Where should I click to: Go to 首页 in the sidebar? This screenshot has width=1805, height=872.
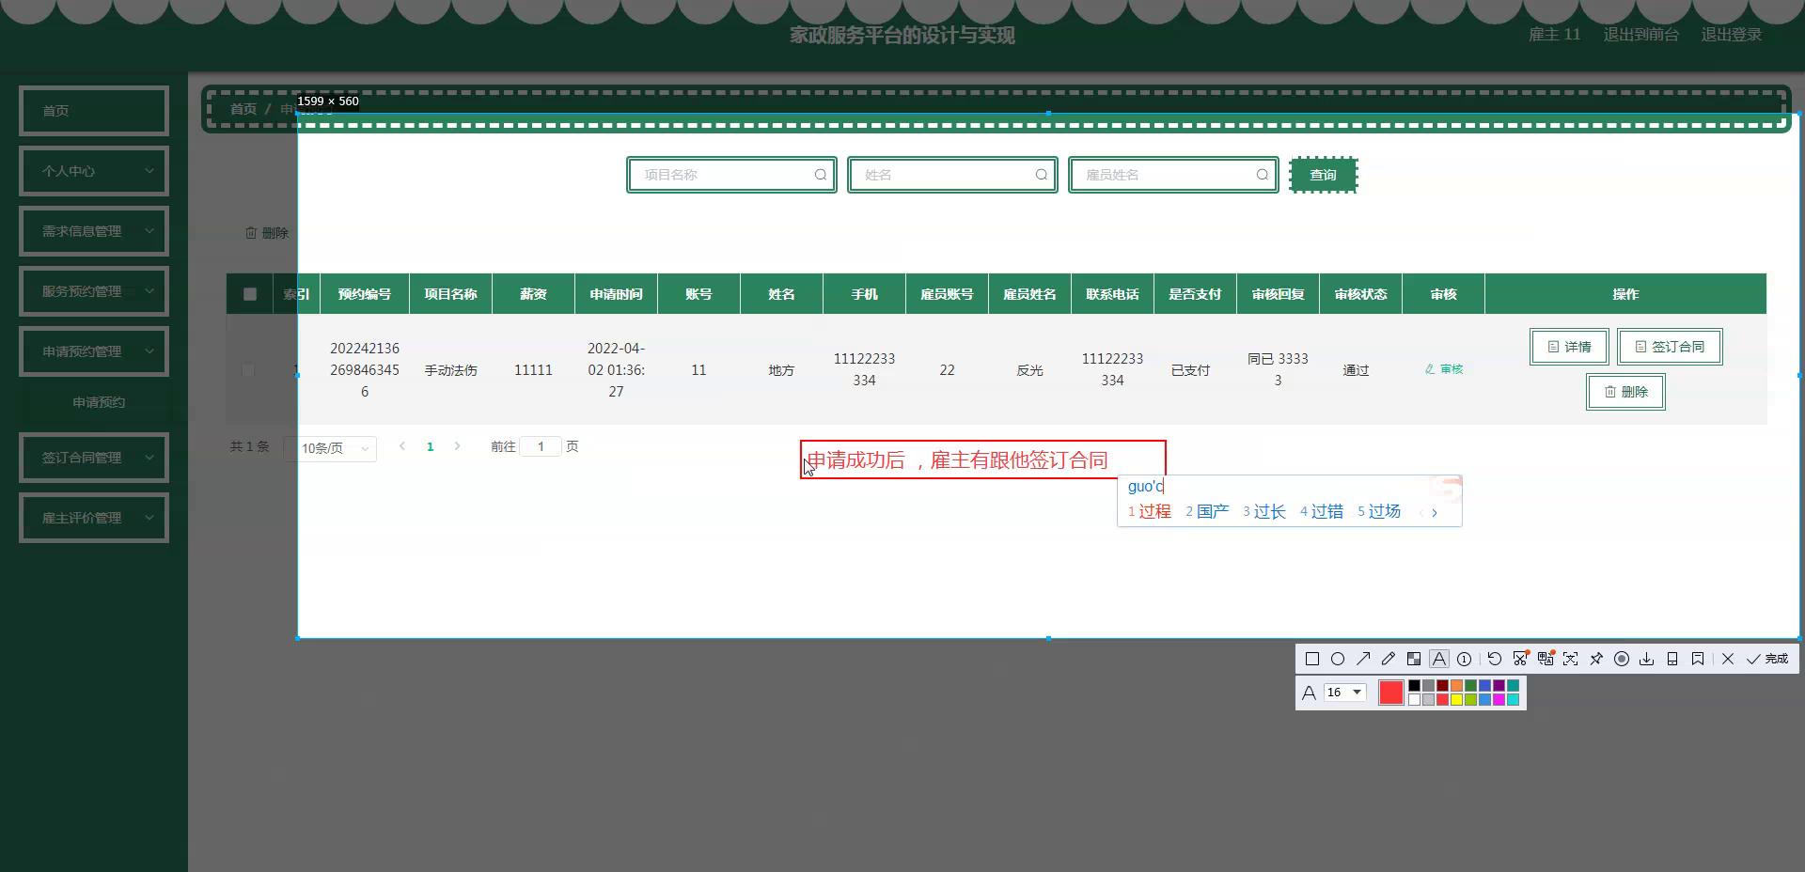tap(94, 111)
